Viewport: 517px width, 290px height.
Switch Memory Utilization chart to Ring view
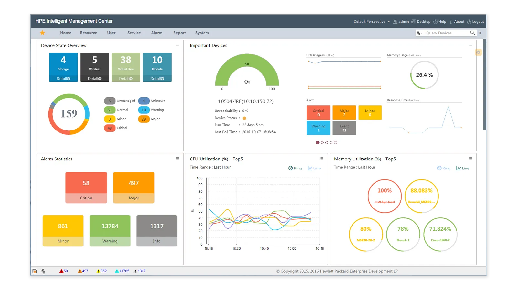[444, 168]
